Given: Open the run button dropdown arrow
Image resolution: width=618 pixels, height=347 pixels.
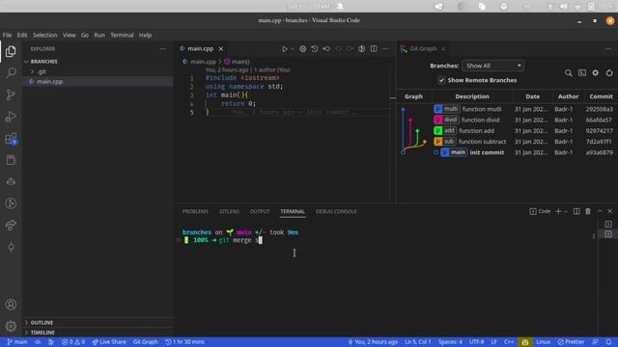Looking at the screenshot, I should point(293,49).
